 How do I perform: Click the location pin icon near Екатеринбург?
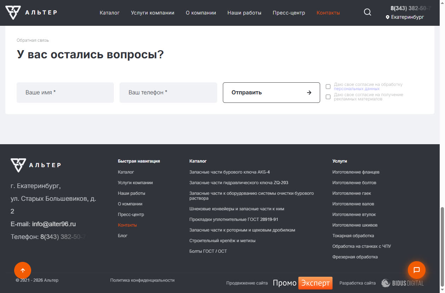coord(387,17)
